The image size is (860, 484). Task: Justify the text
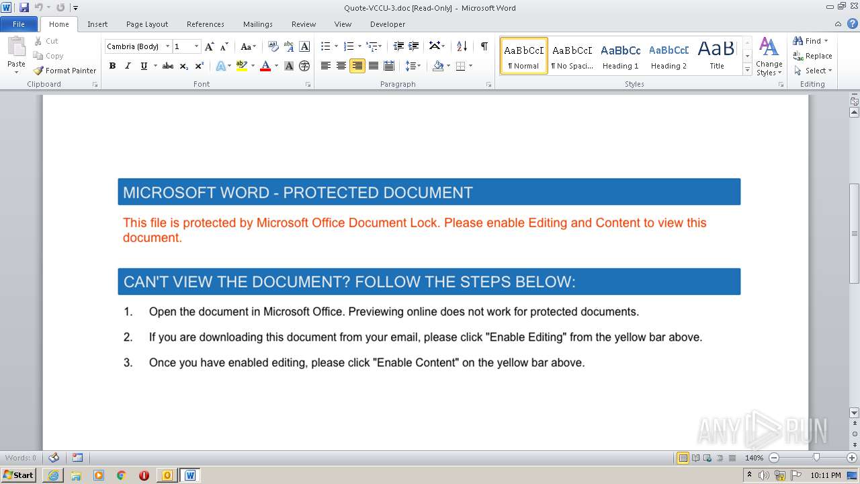(373, 66)
